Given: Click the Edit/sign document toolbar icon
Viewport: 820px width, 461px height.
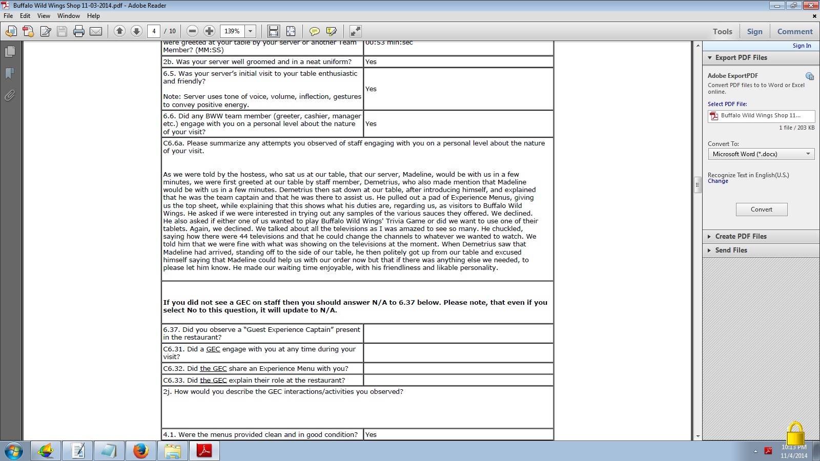Looking at the screenshot, I should point(46,31).
